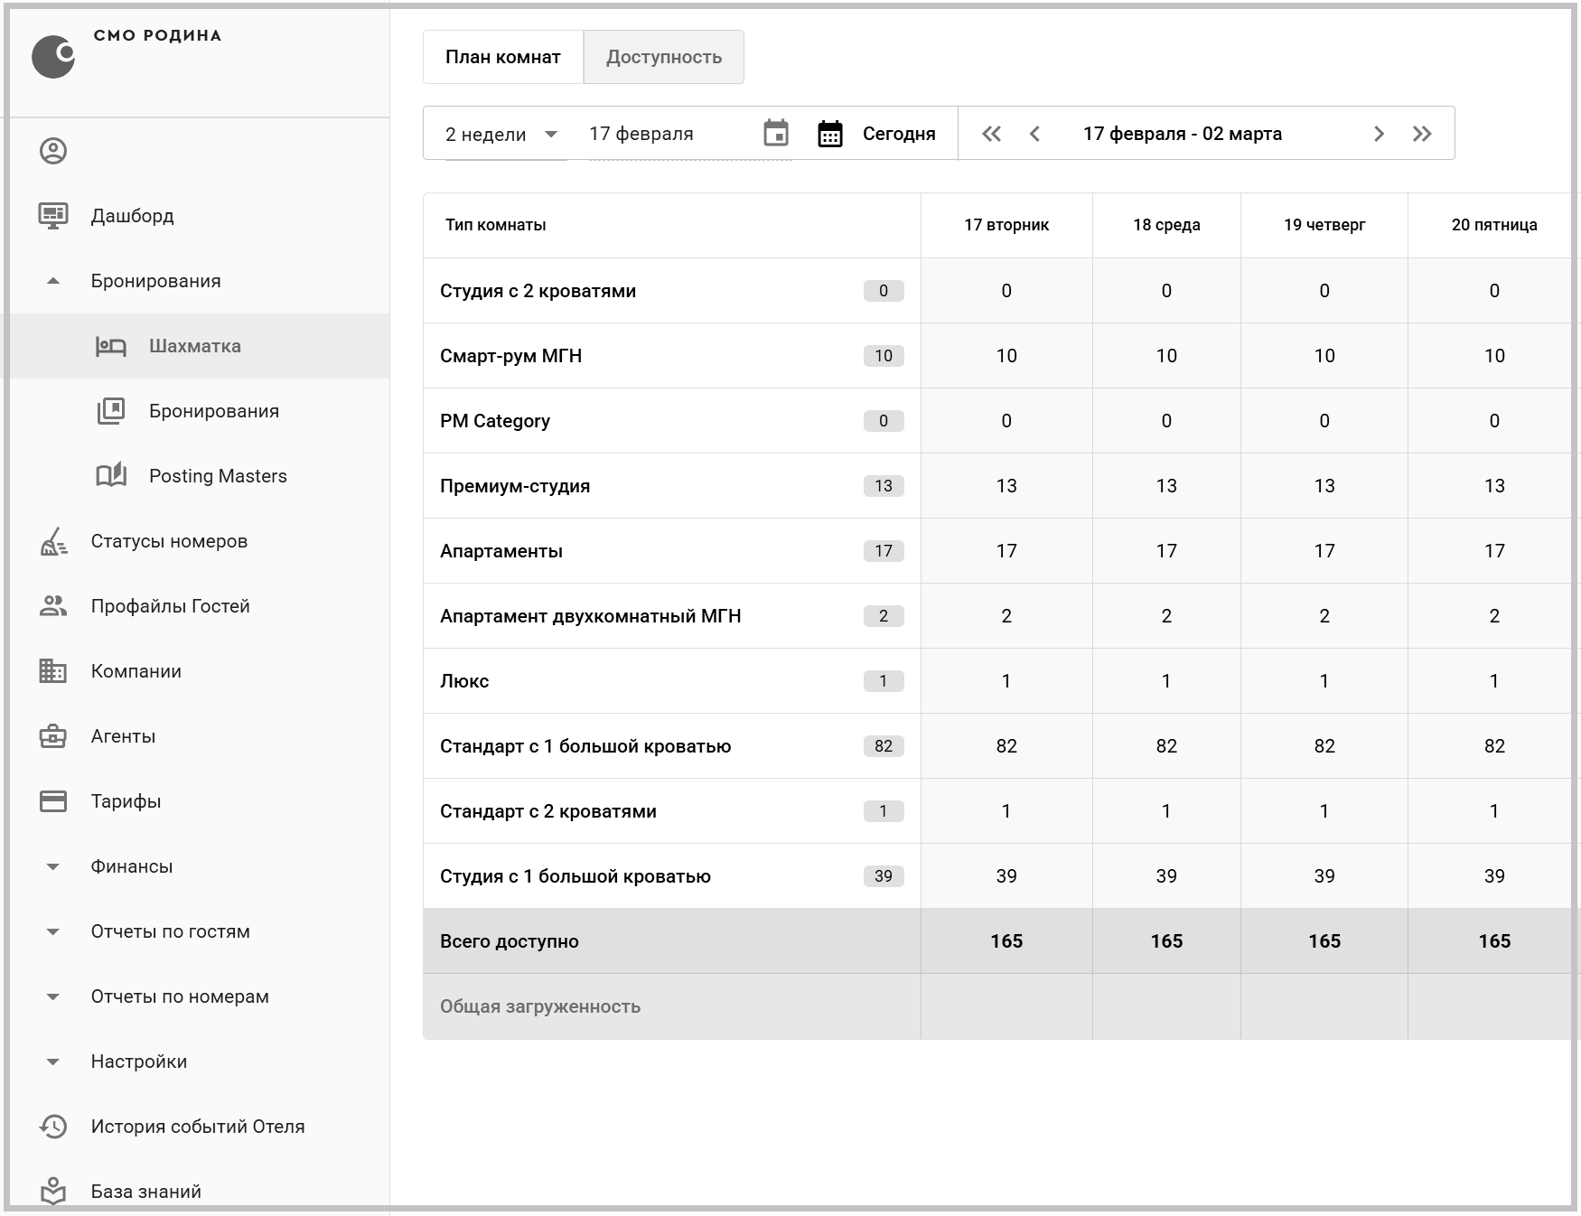This screenshot has width=1581, height=1216.
Task: Collapse the Бронирования sidebar group
Action: coord(53,281)
